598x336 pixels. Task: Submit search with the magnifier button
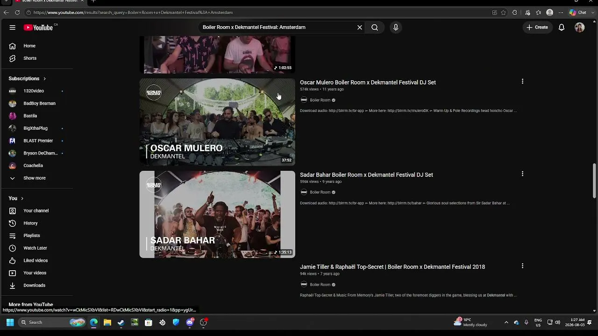tap(375, 28)
